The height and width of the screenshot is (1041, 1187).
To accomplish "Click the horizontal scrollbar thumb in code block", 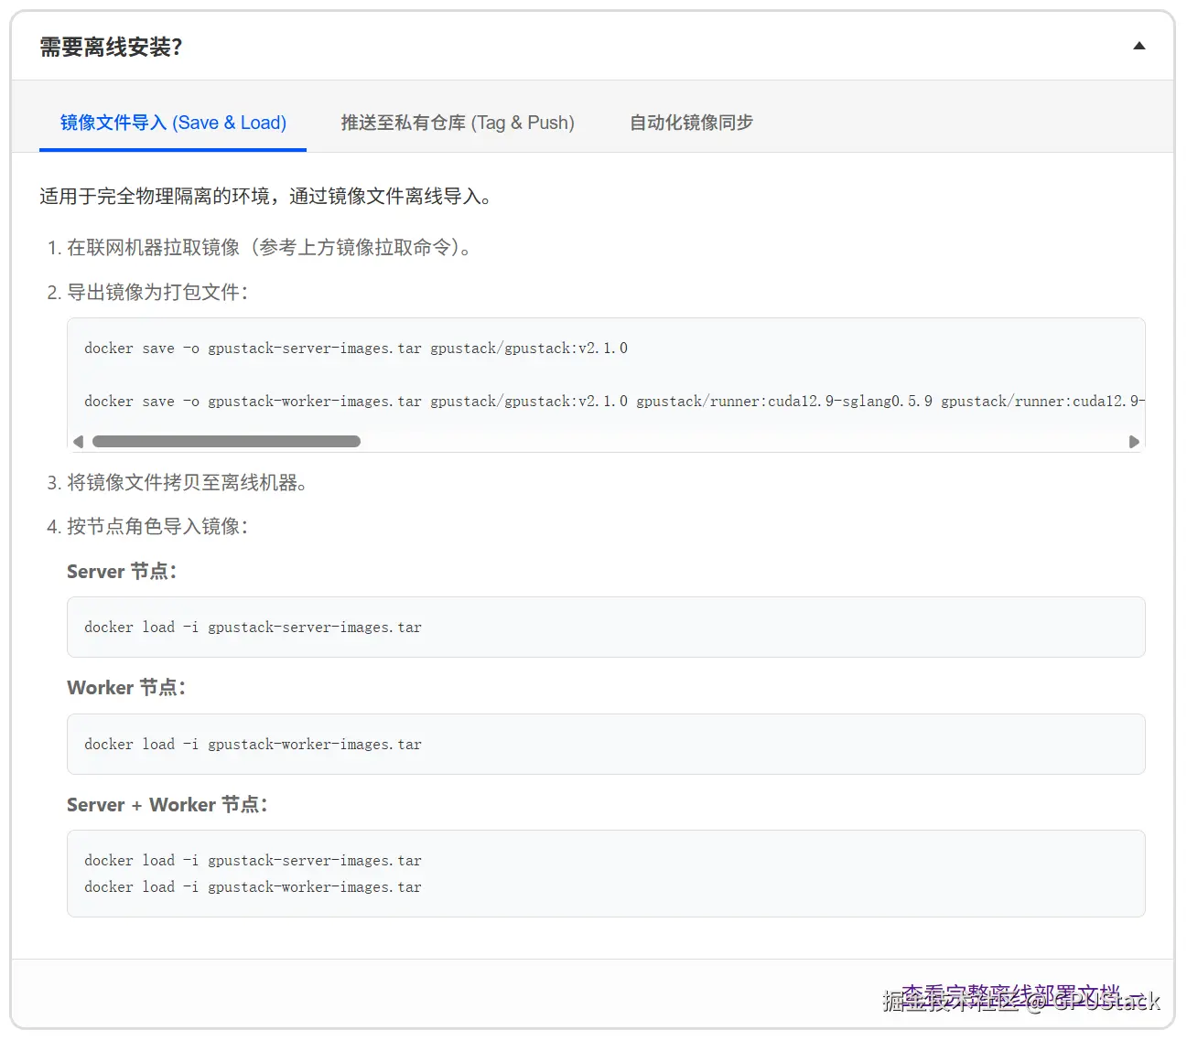I will pyautogui.click(x=226, y=441).
